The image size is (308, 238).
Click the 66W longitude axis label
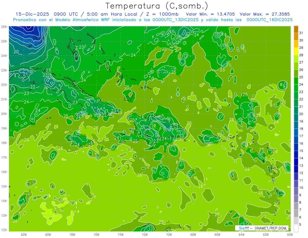[217, 234]
